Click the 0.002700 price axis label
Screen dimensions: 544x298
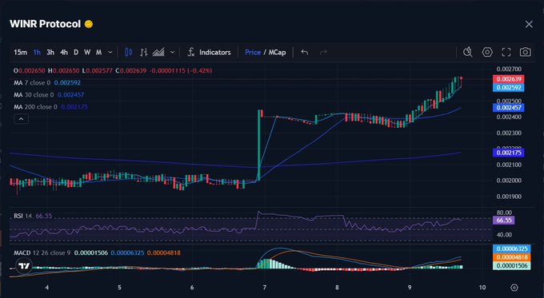(509, 70)
